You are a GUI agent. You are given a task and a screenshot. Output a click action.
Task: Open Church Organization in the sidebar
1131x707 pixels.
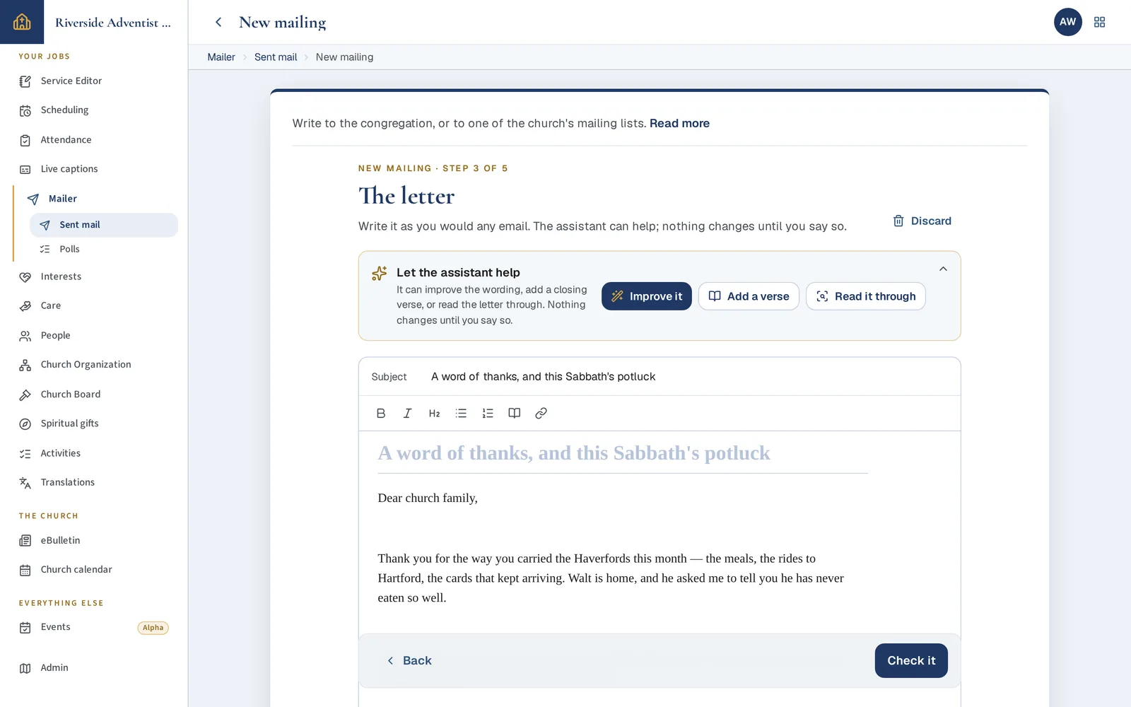tap(95, 365)
